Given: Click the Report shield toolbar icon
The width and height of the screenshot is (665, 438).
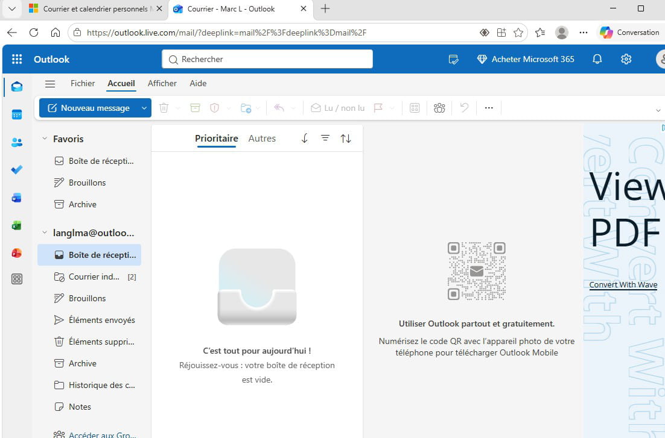Looking at the screenshot, I should pyautogui.click(x=215, y=108).
